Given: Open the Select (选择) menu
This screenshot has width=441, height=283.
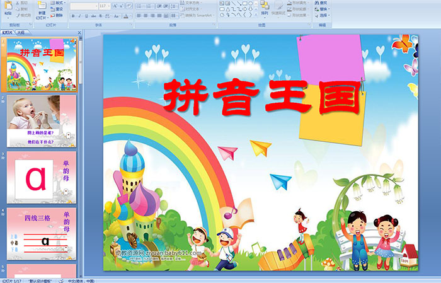Looking at the screenshot, I should 323,15.
